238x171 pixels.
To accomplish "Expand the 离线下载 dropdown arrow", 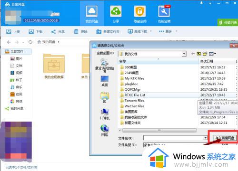I will click(x=150, y=31).
